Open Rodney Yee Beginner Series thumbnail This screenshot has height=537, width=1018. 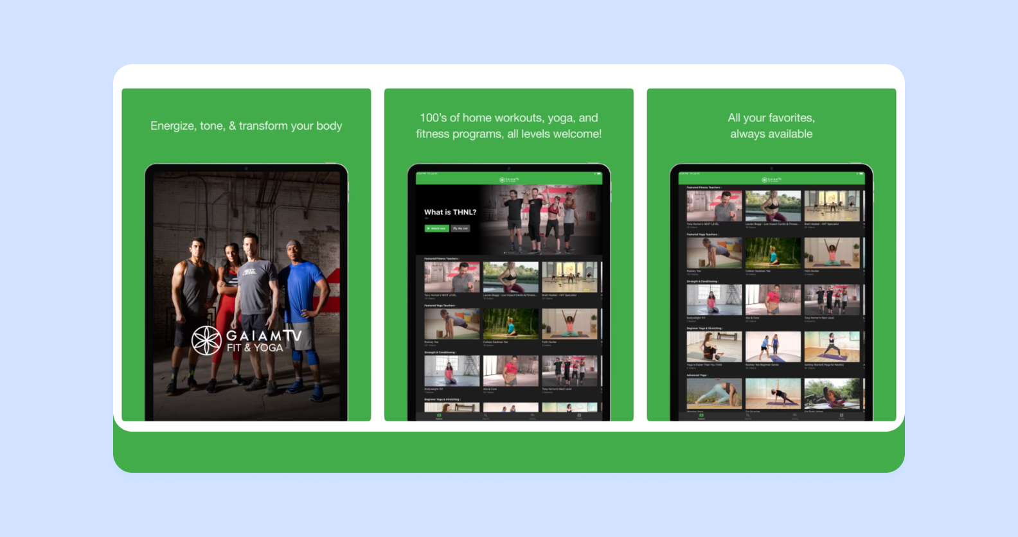coord(773,347)
